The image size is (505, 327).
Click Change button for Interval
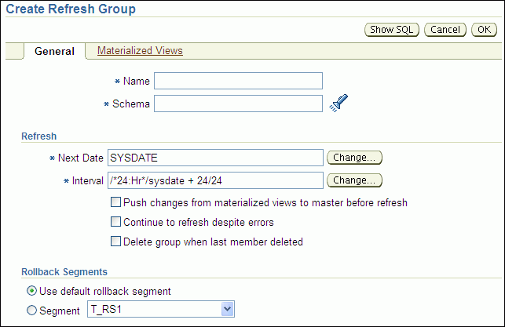[354, 180]
